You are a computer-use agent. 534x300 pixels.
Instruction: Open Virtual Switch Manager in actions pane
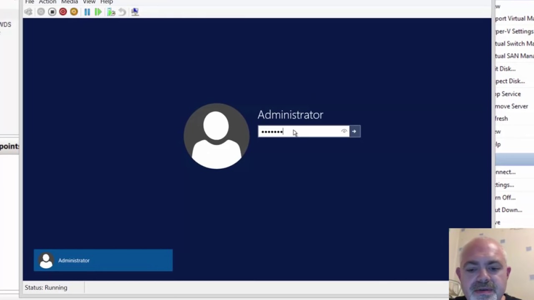tap(514, 43)
